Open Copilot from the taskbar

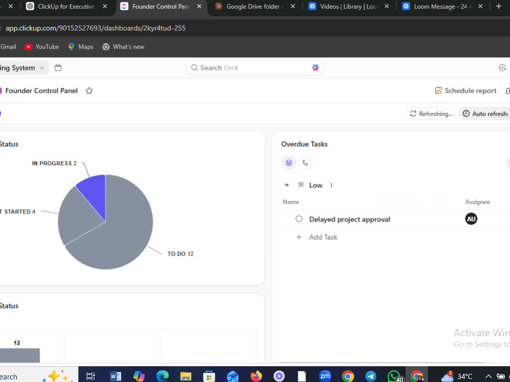tap(139, 376)
